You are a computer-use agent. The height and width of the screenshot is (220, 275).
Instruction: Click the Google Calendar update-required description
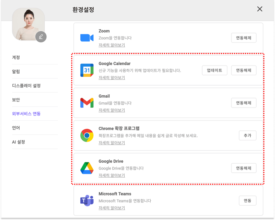coord(139,70)
